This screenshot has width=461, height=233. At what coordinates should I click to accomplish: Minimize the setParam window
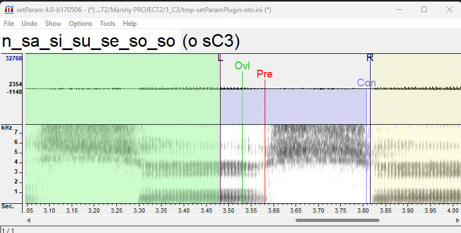pyautogui.click(x=399, y=9)
